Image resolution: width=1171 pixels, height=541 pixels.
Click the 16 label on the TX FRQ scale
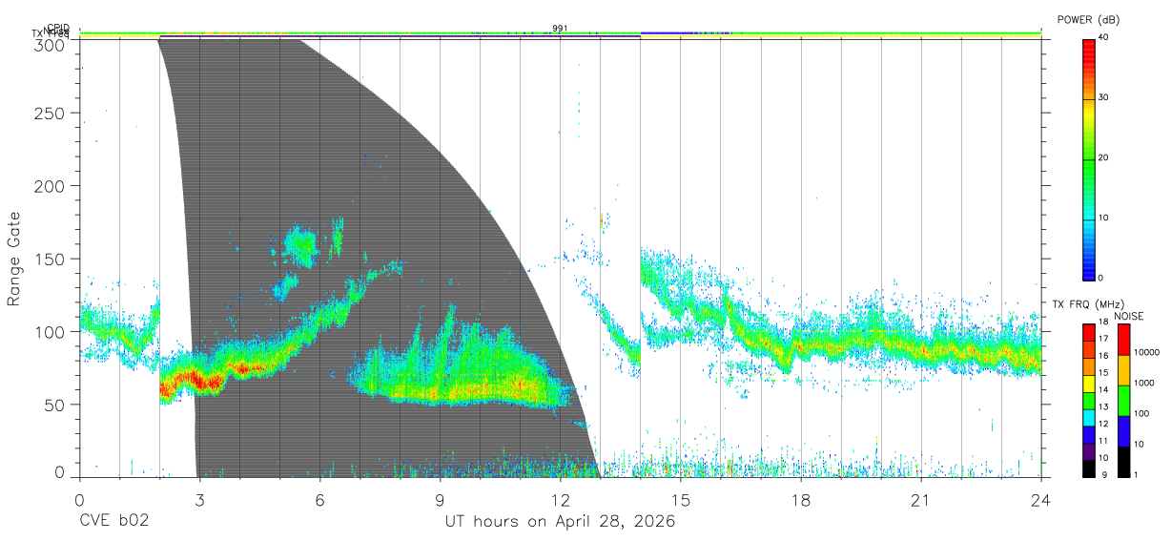[1103, 357]
